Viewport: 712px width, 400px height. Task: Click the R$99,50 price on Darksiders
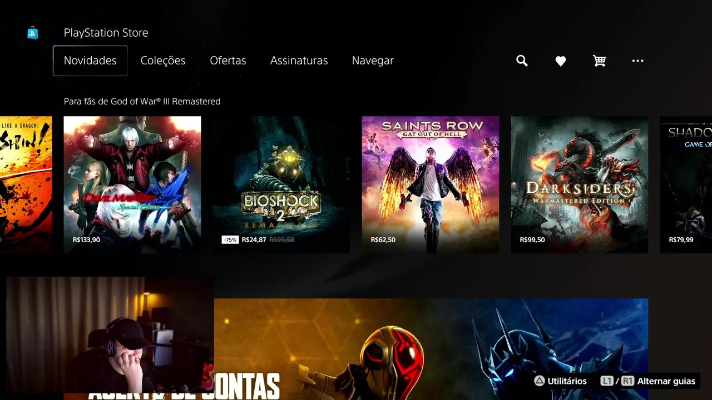click(532, 240)
